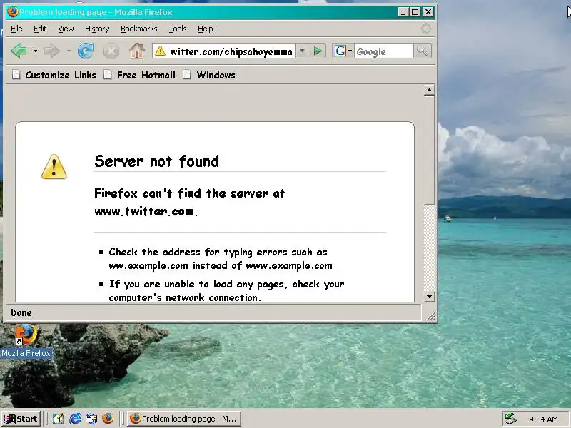Viewport: 571px width, 428px height.
Task: Click the Show Desktop quick launch icon
Action: [x=59, y=419]
